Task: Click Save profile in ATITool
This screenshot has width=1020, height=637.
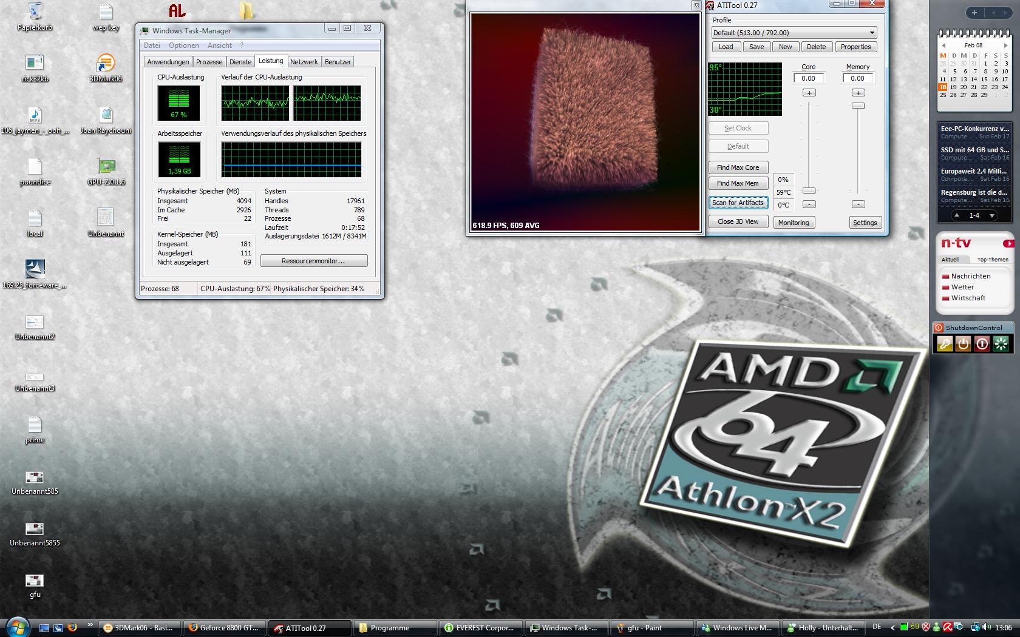Action: pyautogui.click(x=756, y=47)
